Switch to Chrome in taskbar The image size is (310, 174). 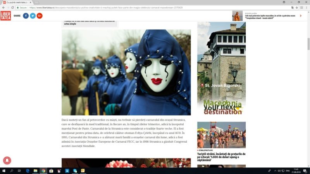pyautogui.click(x=43, y=171)
